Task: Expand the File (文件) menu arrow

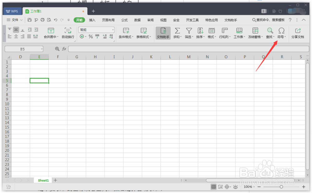Action: tap(21, 20)
